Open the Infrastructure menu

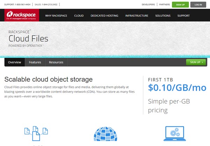pos(137,16)
